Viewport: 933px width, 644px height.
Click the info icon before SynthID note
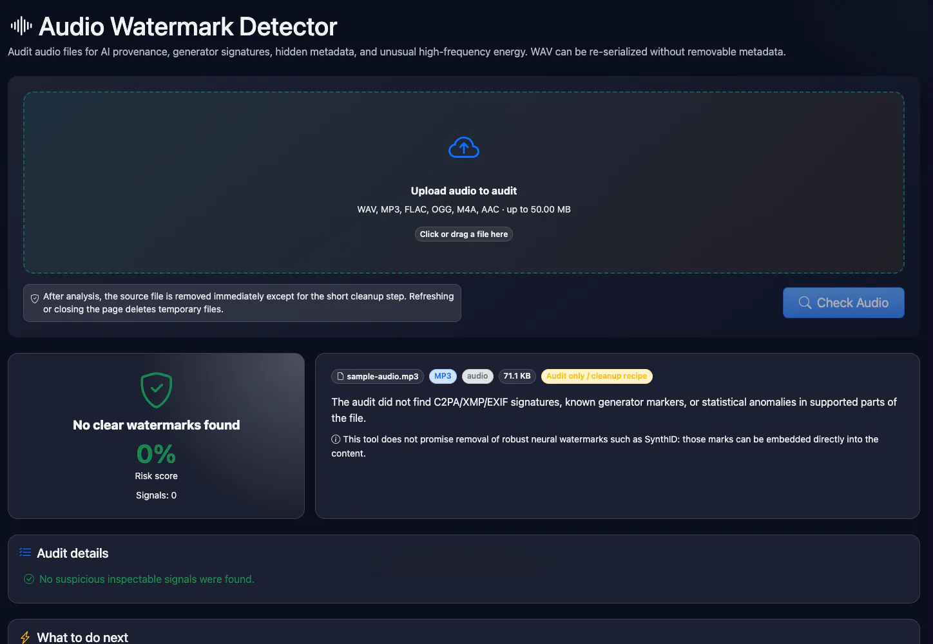click(336, 439)
